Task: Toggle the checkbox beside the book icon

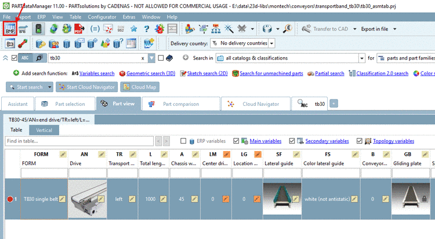Action: coord(161,58)
